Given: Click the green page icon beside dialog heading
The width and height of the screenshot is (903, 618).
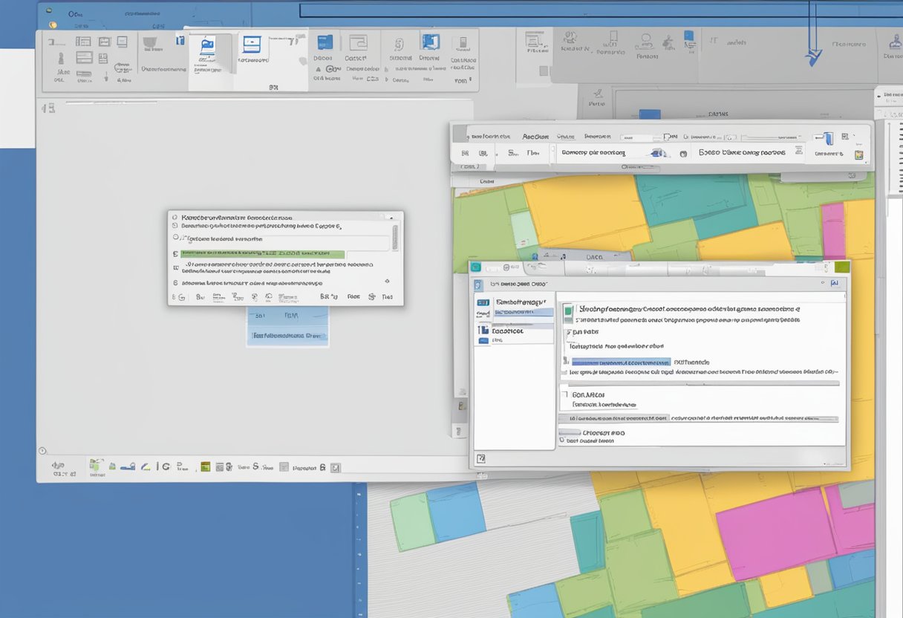Looking at the screenshot, I should 568,310.
